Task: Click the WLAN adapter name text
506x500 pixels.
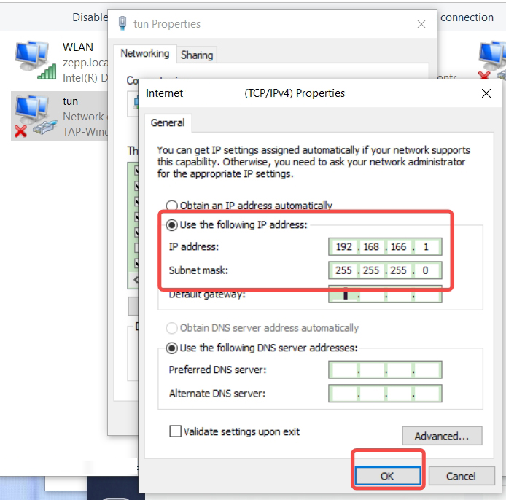Action: pyautogui.click(x=78, y=47)
